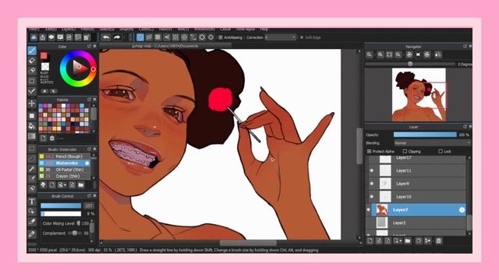Open the cloud icon in top toolbar

click(34, 37)
